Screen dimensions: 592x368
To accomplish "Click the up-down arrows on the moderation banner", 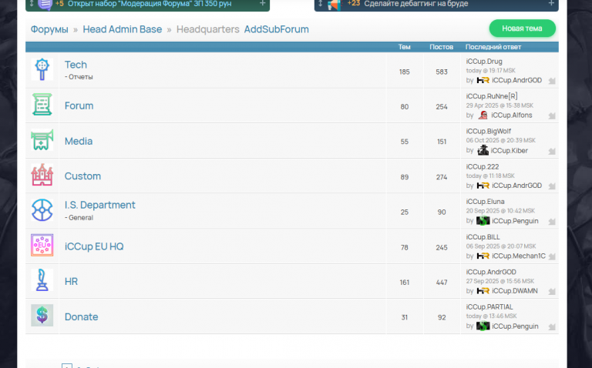I will click(x=32, y=3).
